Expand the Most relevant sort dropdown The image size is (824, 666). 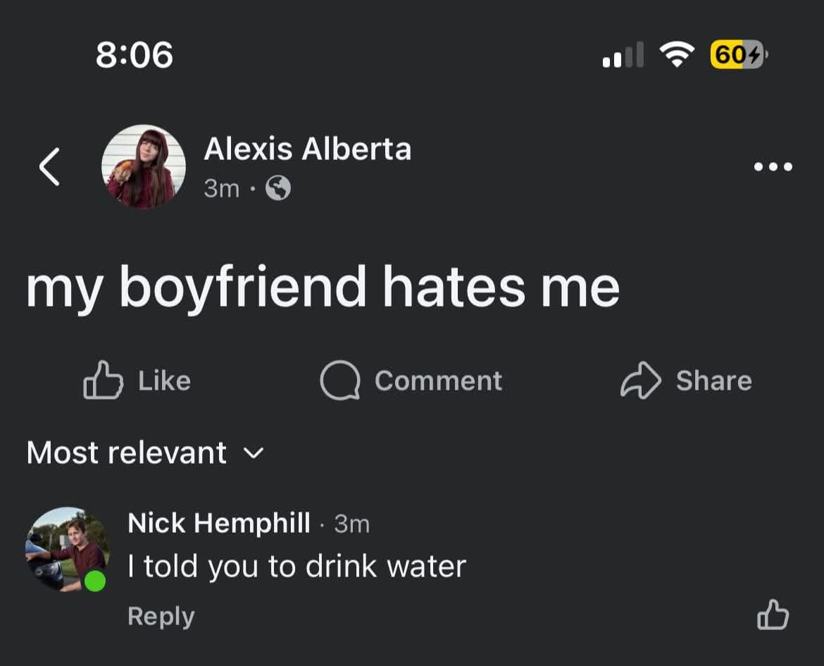pos(127,452)
